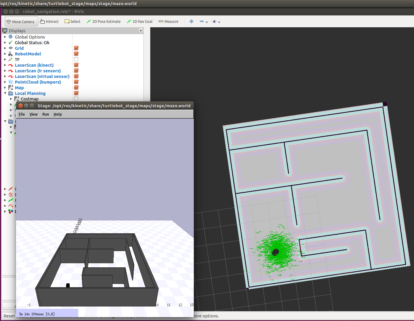Choose the Select tool
414x321 pixels.
coord(73,22)
